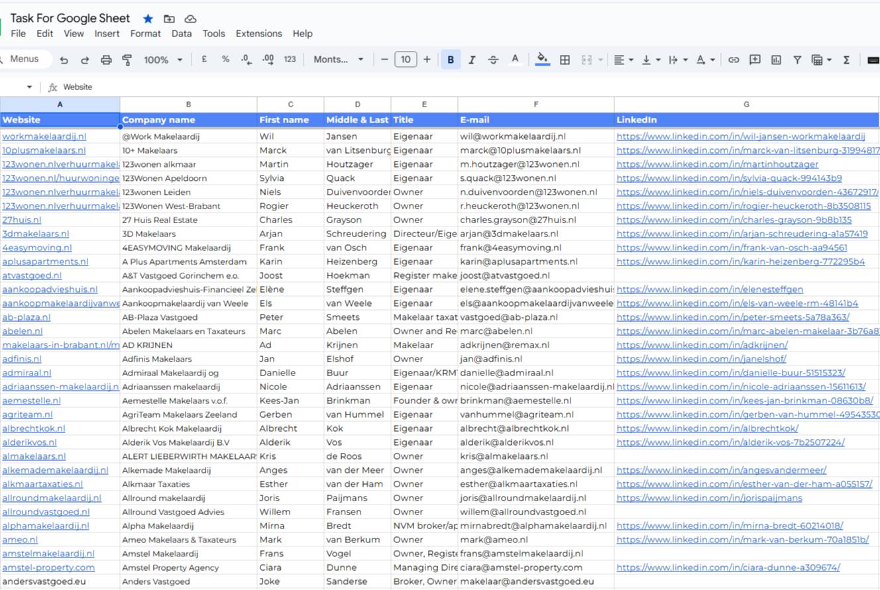Screen dimensions: 880x590
Task: Select cell with joost@atvastgoed.nl
Action: [x=535, y=275]
